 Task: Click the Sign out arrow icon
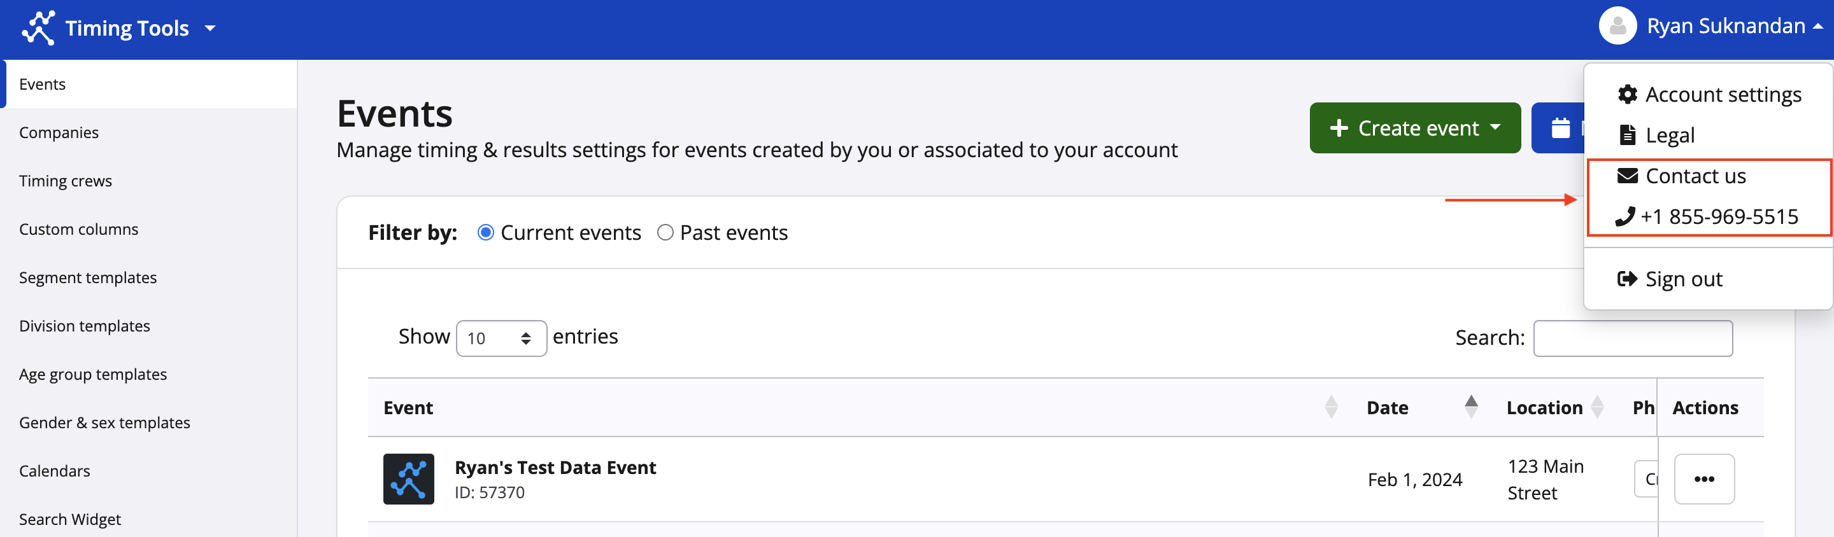click(1628, 279)
